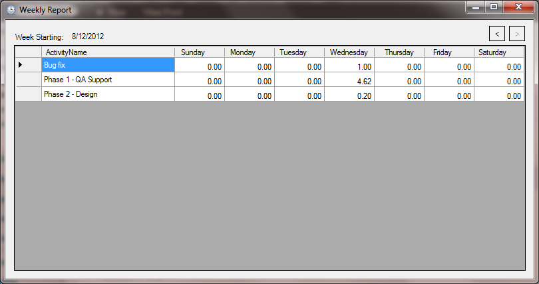
Task: Click the Saturday column header
Action: [499, 52]
